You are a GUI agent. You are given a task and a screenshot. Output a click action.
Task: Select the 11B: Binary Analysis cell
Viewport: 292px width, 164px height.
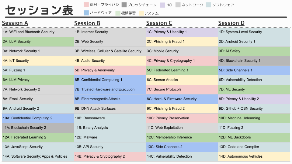[x=110, y=128]
